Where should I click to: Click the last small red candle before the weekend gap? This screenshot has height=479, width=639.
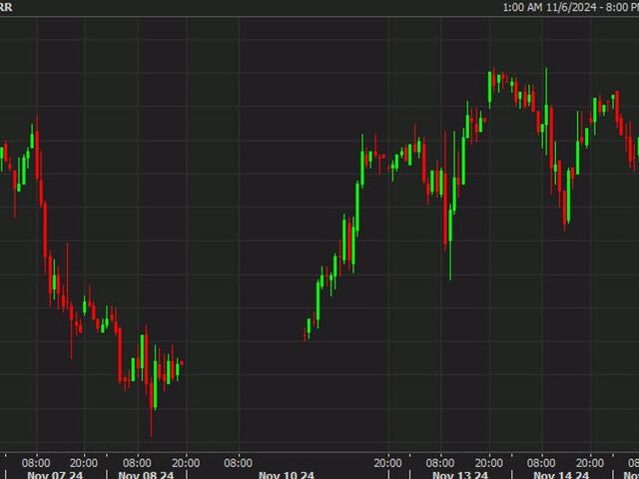tap(182, 363)
